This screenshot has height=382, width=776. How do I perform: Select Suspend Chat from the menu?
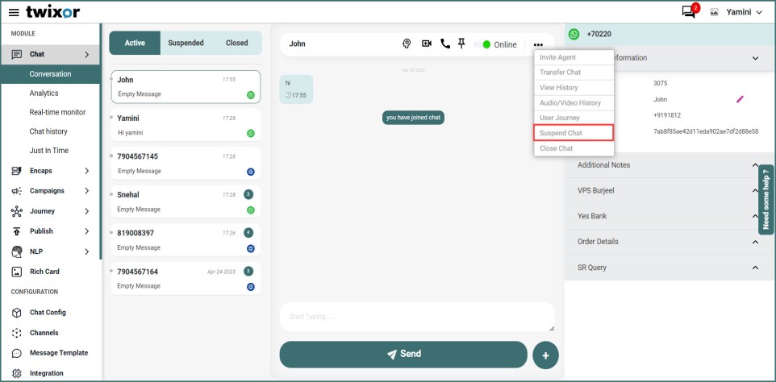(x=574, y=133)
